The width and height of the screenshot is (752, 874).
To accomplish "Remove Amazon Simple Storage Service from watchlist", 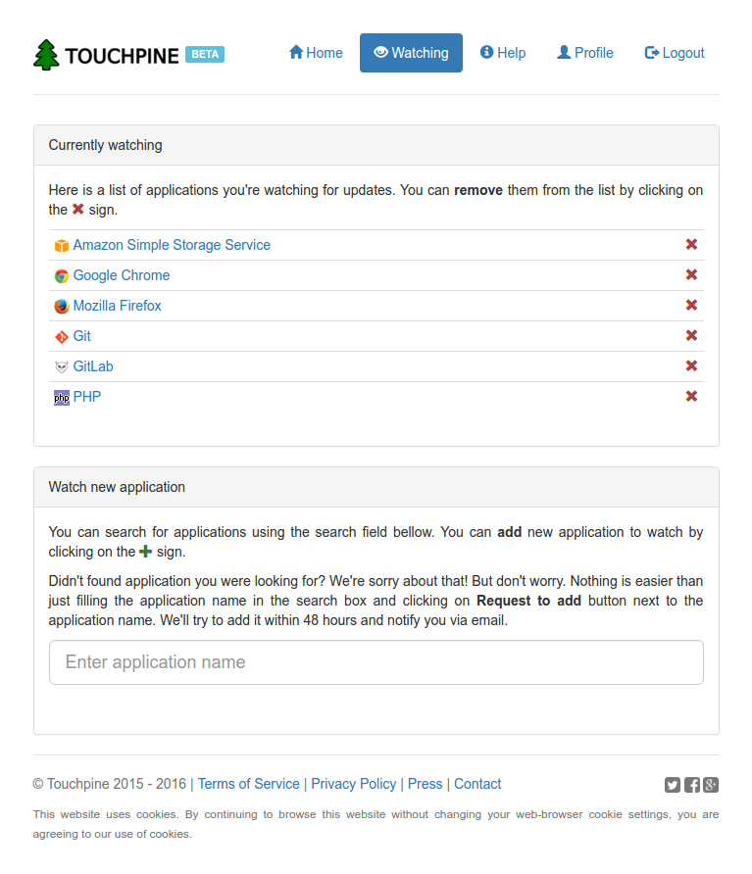I will 691,245.
